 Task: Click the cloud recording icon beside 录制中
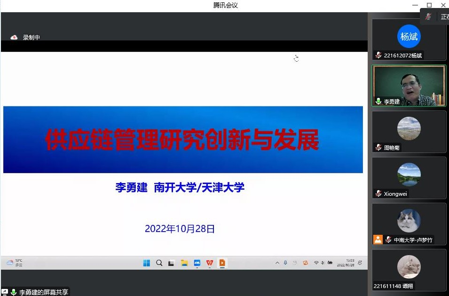point(14,38)
